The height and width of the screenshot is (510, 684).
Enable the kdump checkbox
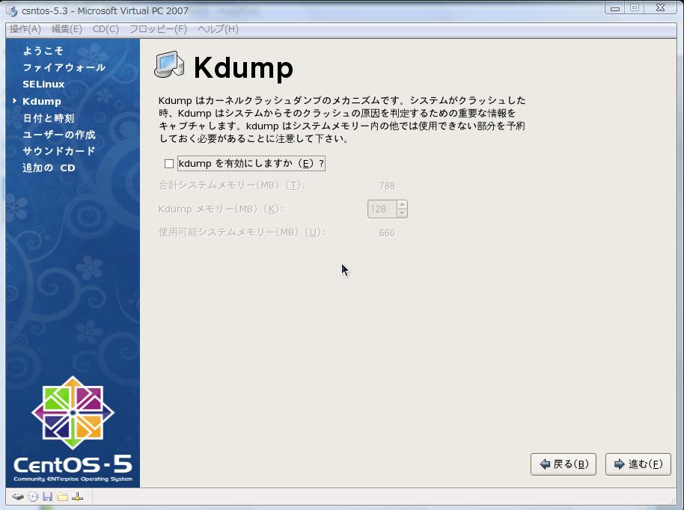pyautogui.click(x=169, y=164)
